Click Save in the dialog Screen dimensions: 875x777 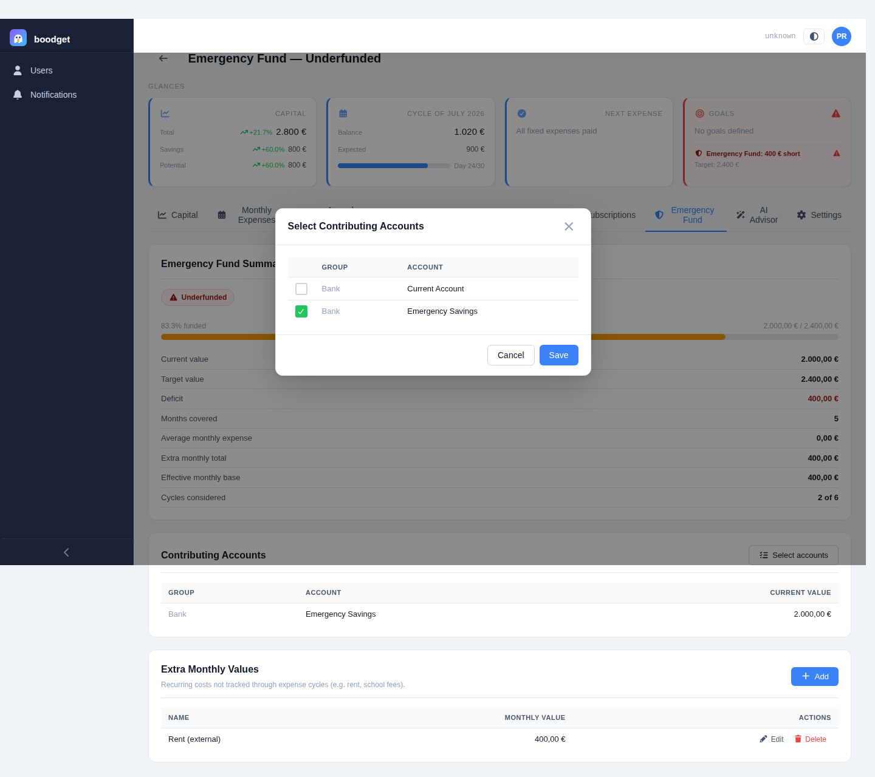pyautogui.click(x=559, y=355)
